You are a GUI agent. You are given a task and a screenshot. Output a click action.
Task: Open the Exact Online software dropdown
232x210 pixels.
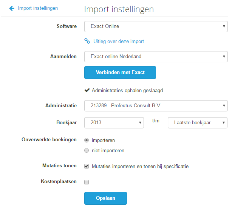coord(156,26)
